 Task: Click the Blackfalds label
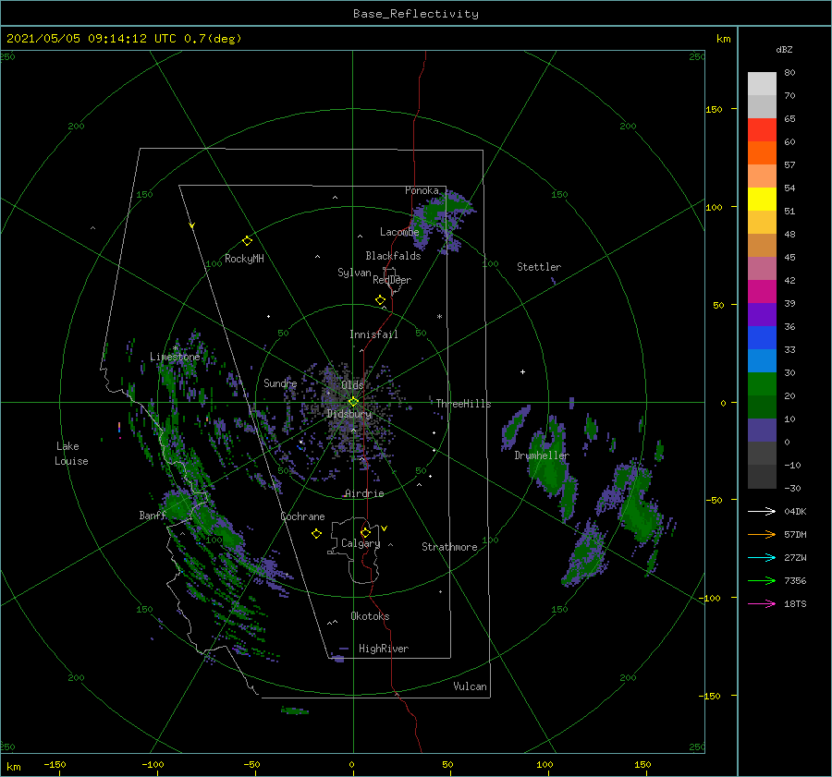click(393, 256)
